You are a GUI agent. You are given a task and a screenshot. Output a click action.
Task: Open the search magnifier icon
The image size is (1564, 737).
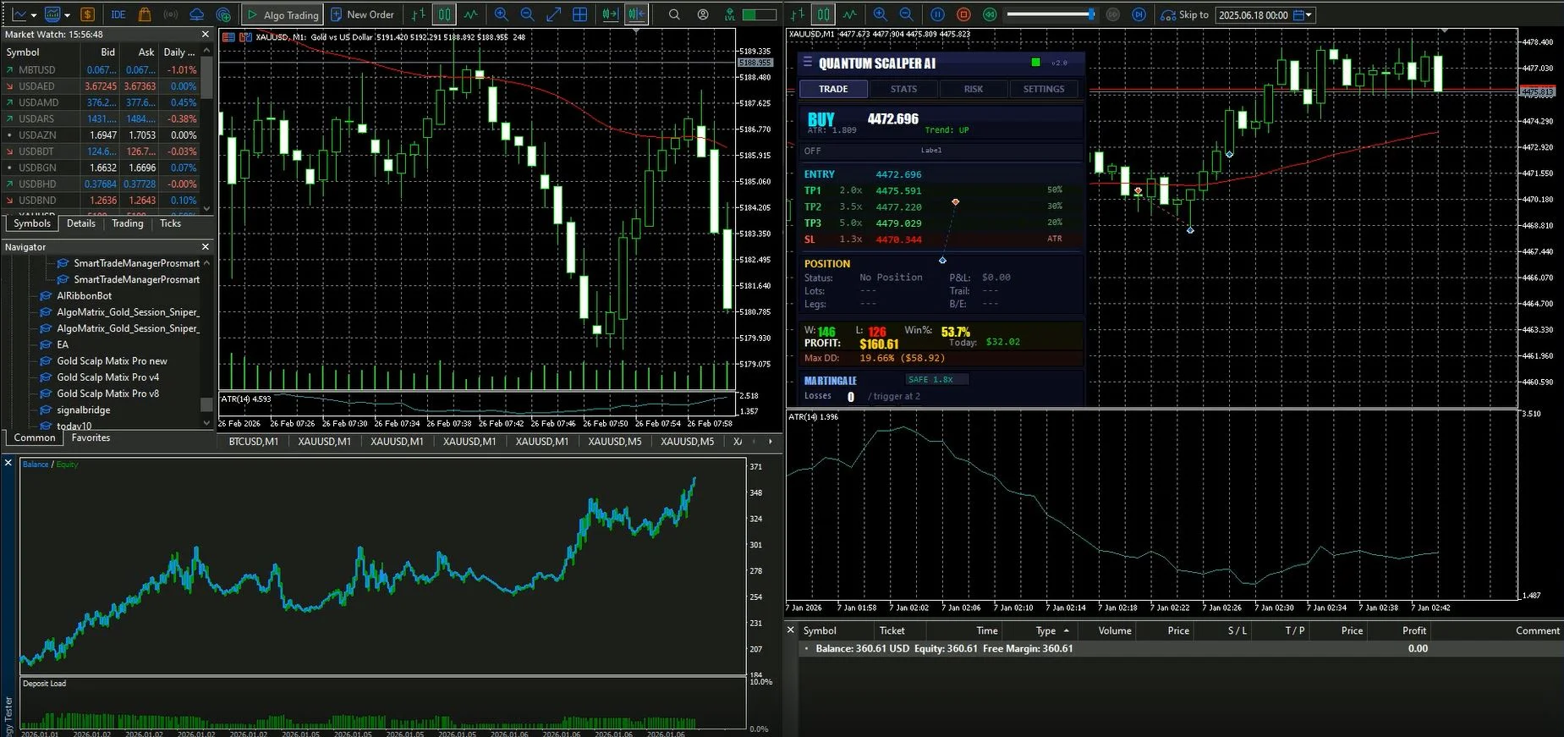pos(674,14)
